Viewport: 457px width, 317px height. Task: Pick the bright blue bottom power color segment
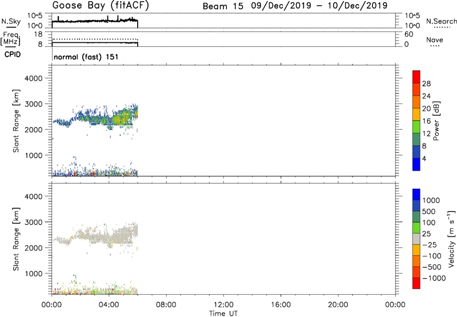(x=416, y=164)
